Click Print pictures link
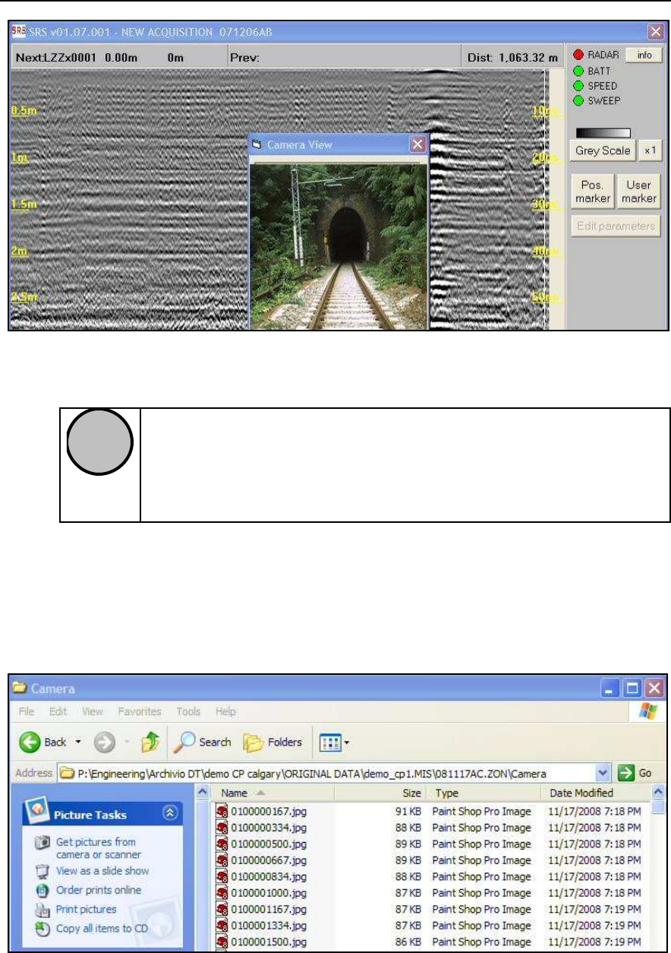The image size is (671, 953). pyautogui.click(x=86, y=909)
